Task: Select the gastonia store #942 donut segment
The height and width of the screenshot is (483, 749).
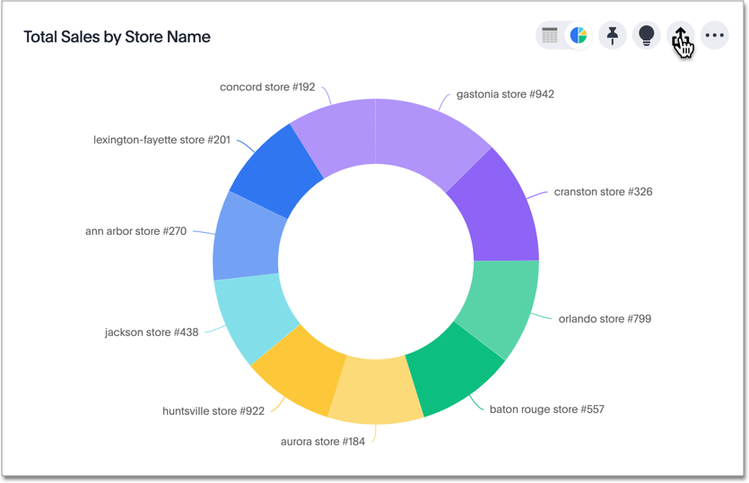Action: pos(426,139)
